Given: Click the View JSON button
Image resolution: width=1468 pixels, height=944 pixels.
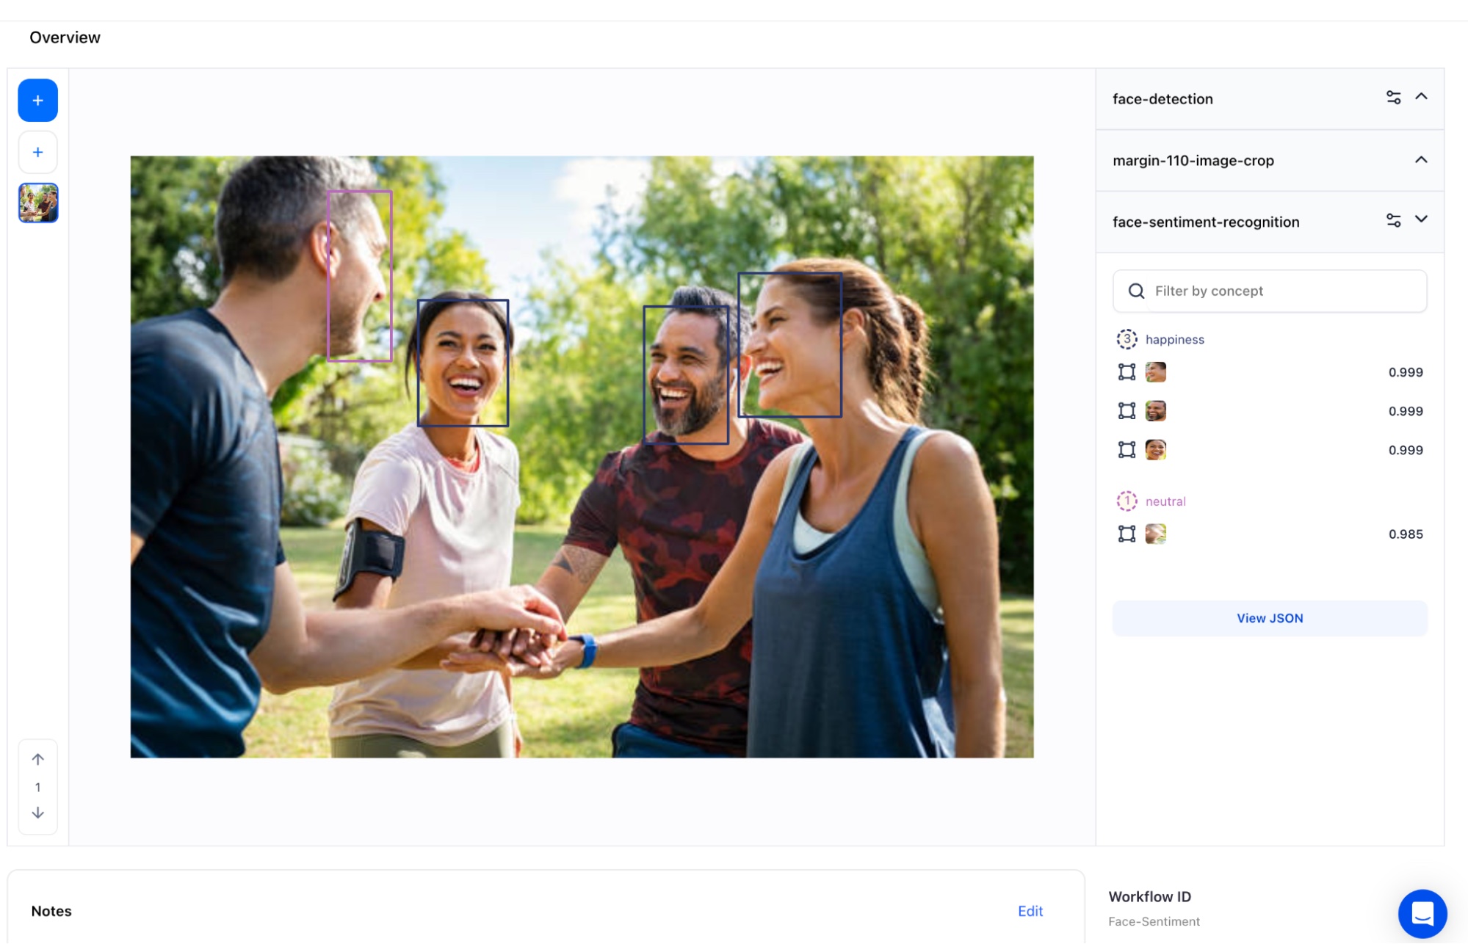Looking at the screenshot, I should pyautogui.click(x=1269, y=618).
